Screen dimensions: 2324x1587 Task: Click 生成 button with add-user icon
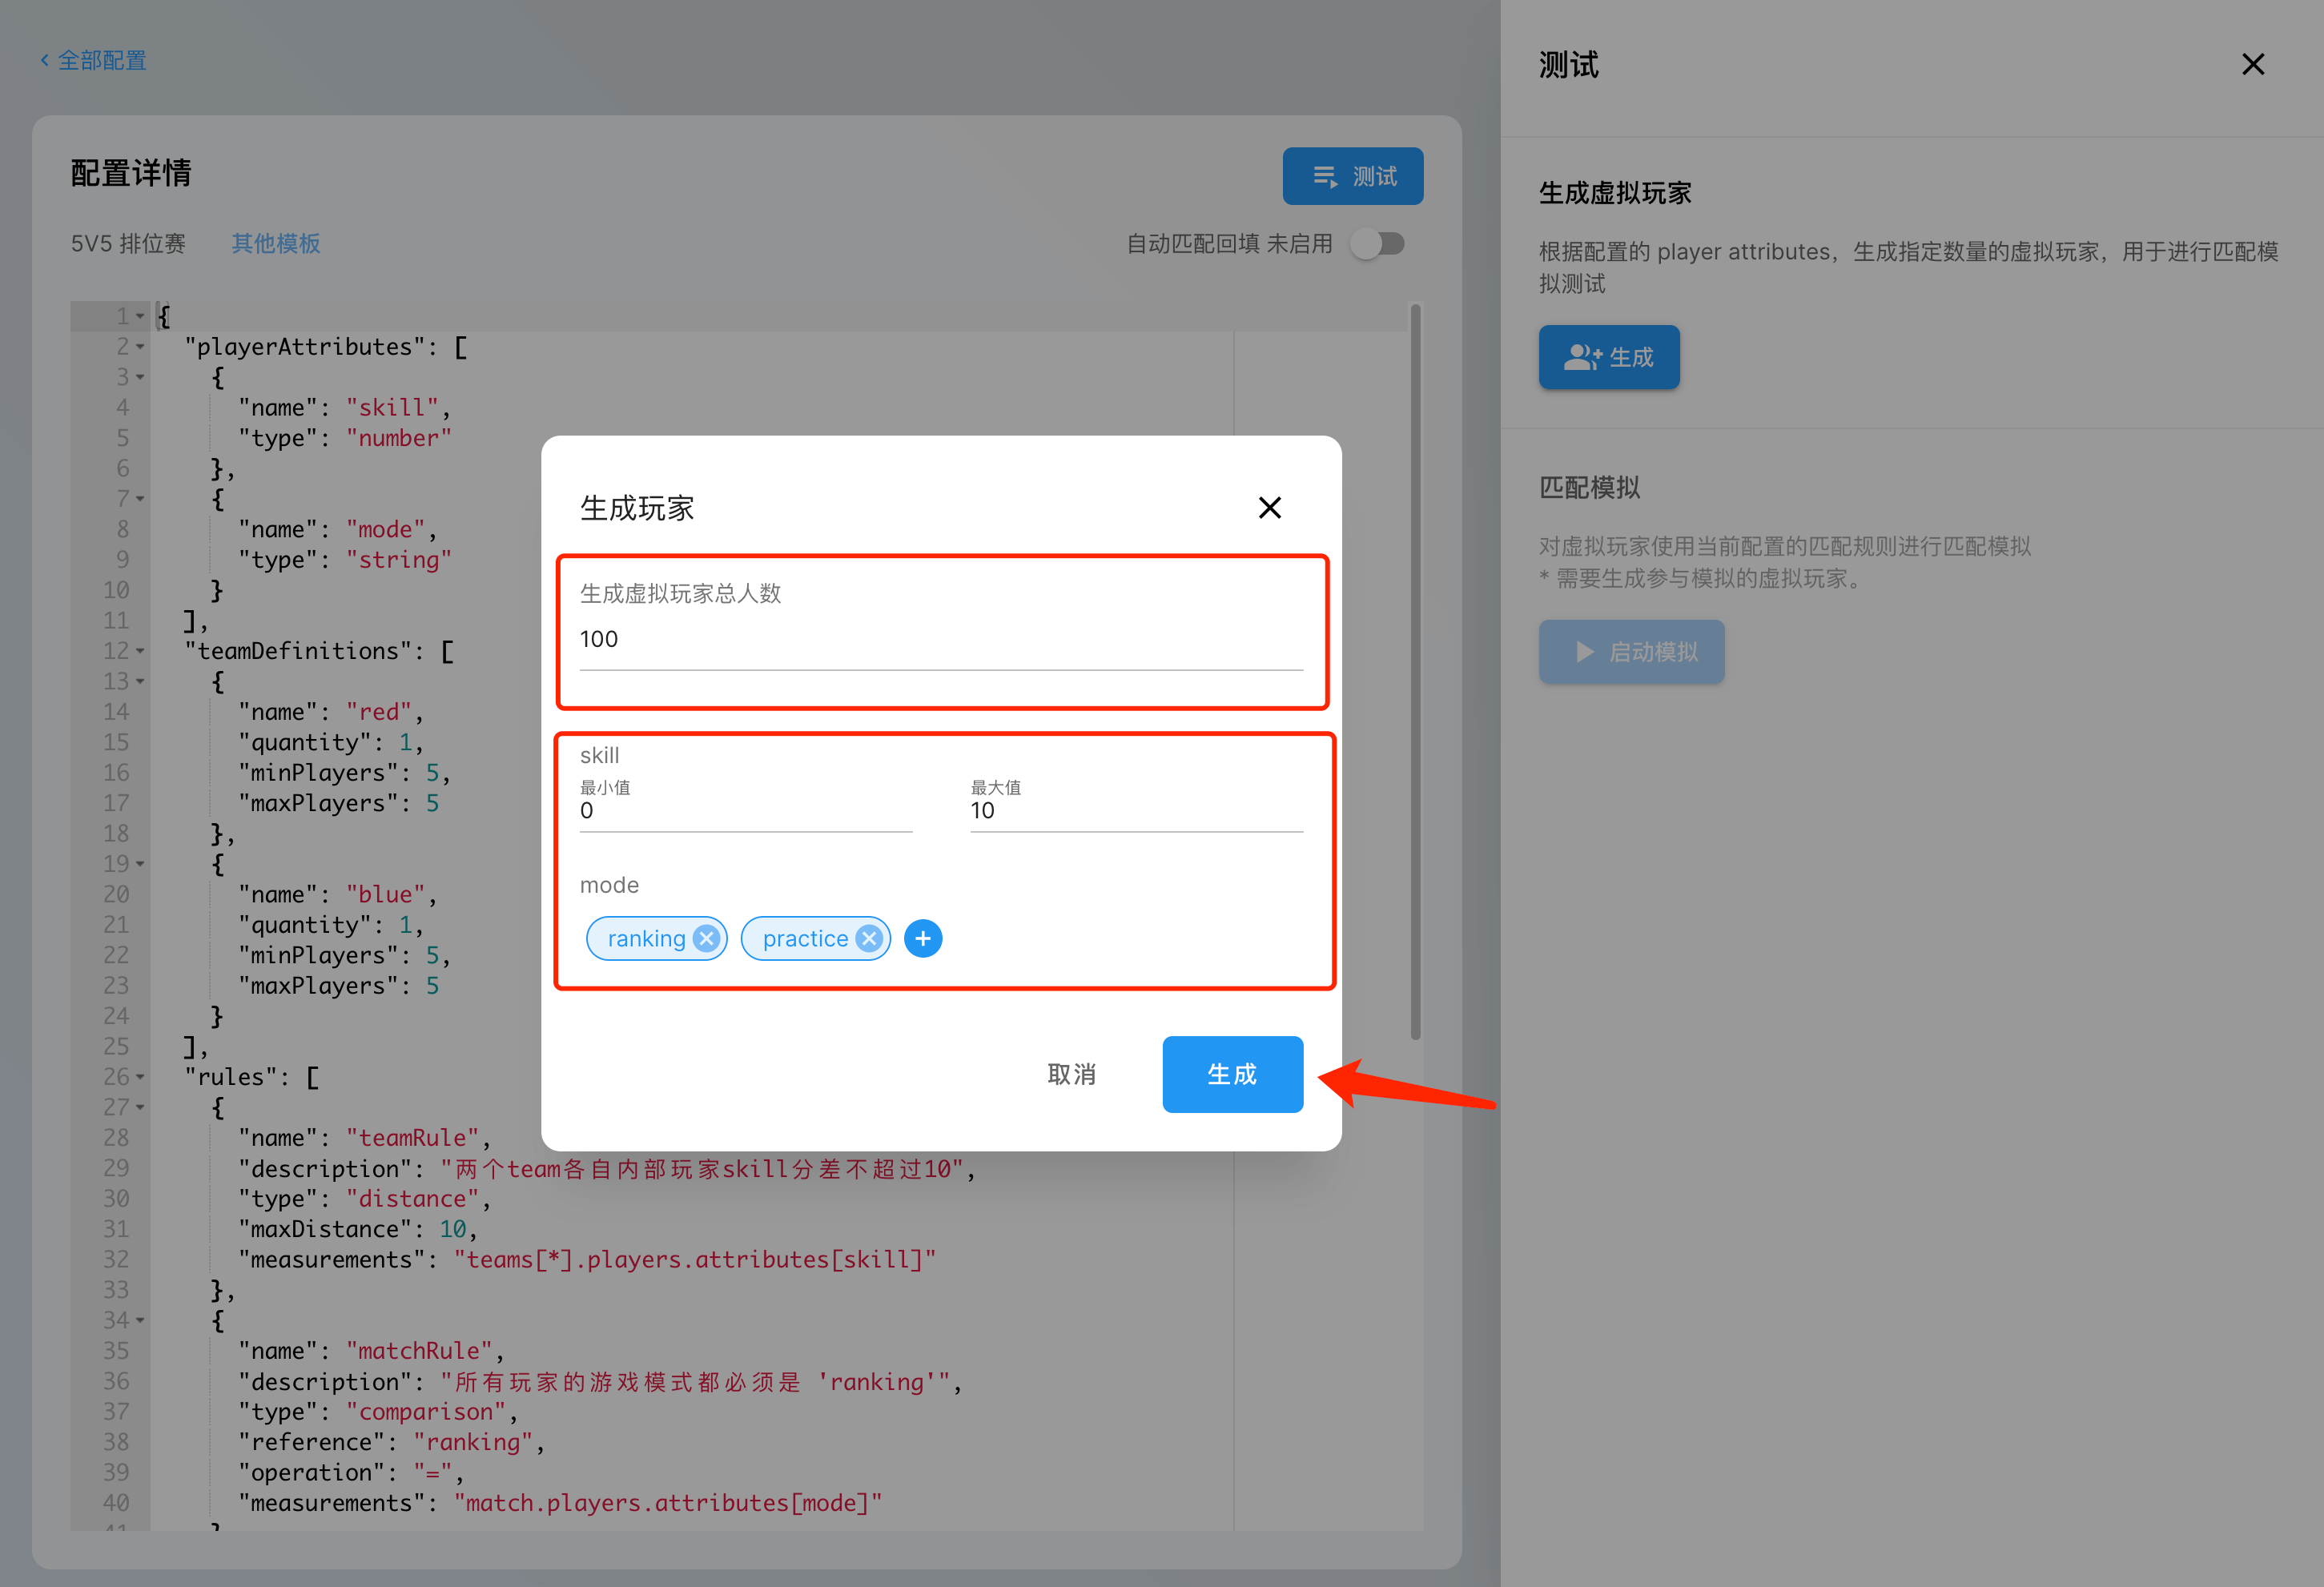(1608, 357)
